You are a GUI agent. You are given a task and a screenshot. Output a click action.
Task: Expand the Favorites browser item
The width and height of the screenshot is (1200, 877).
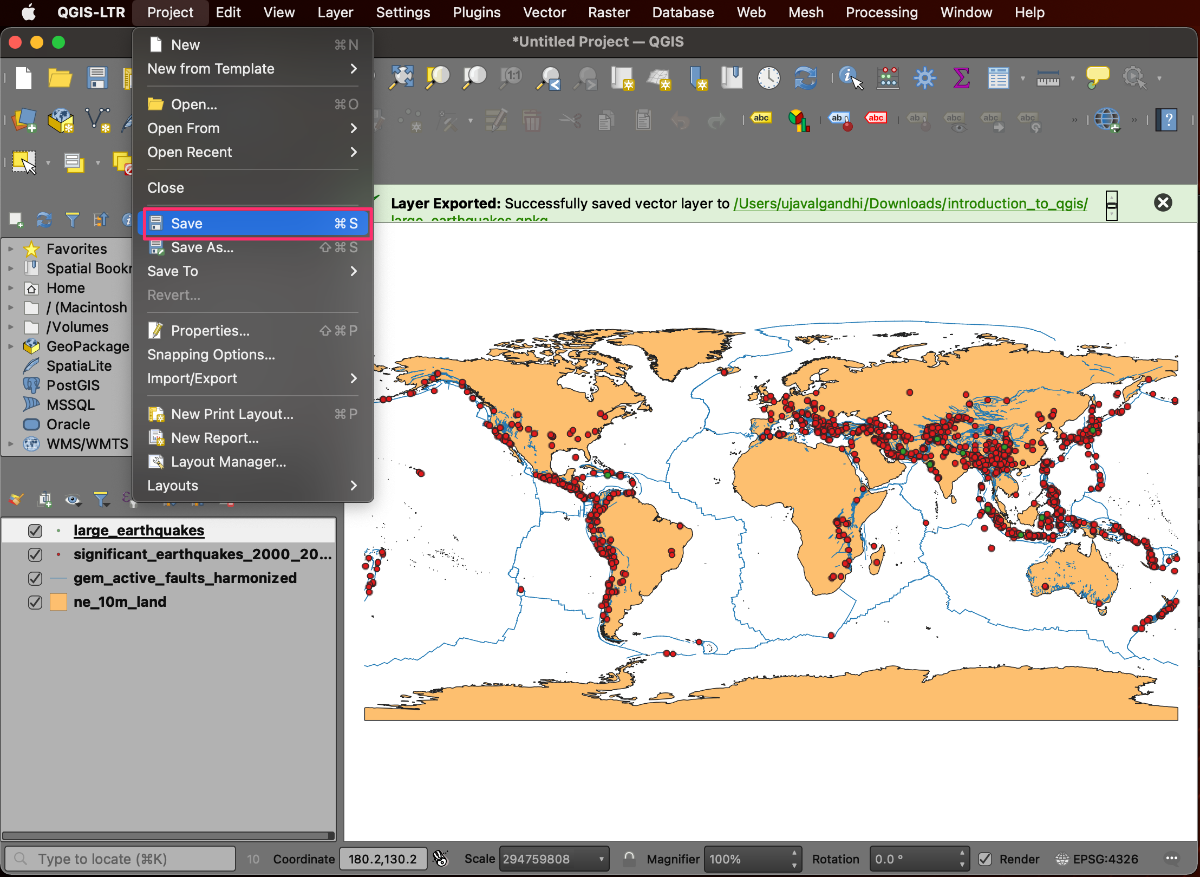tap(10, 249)
